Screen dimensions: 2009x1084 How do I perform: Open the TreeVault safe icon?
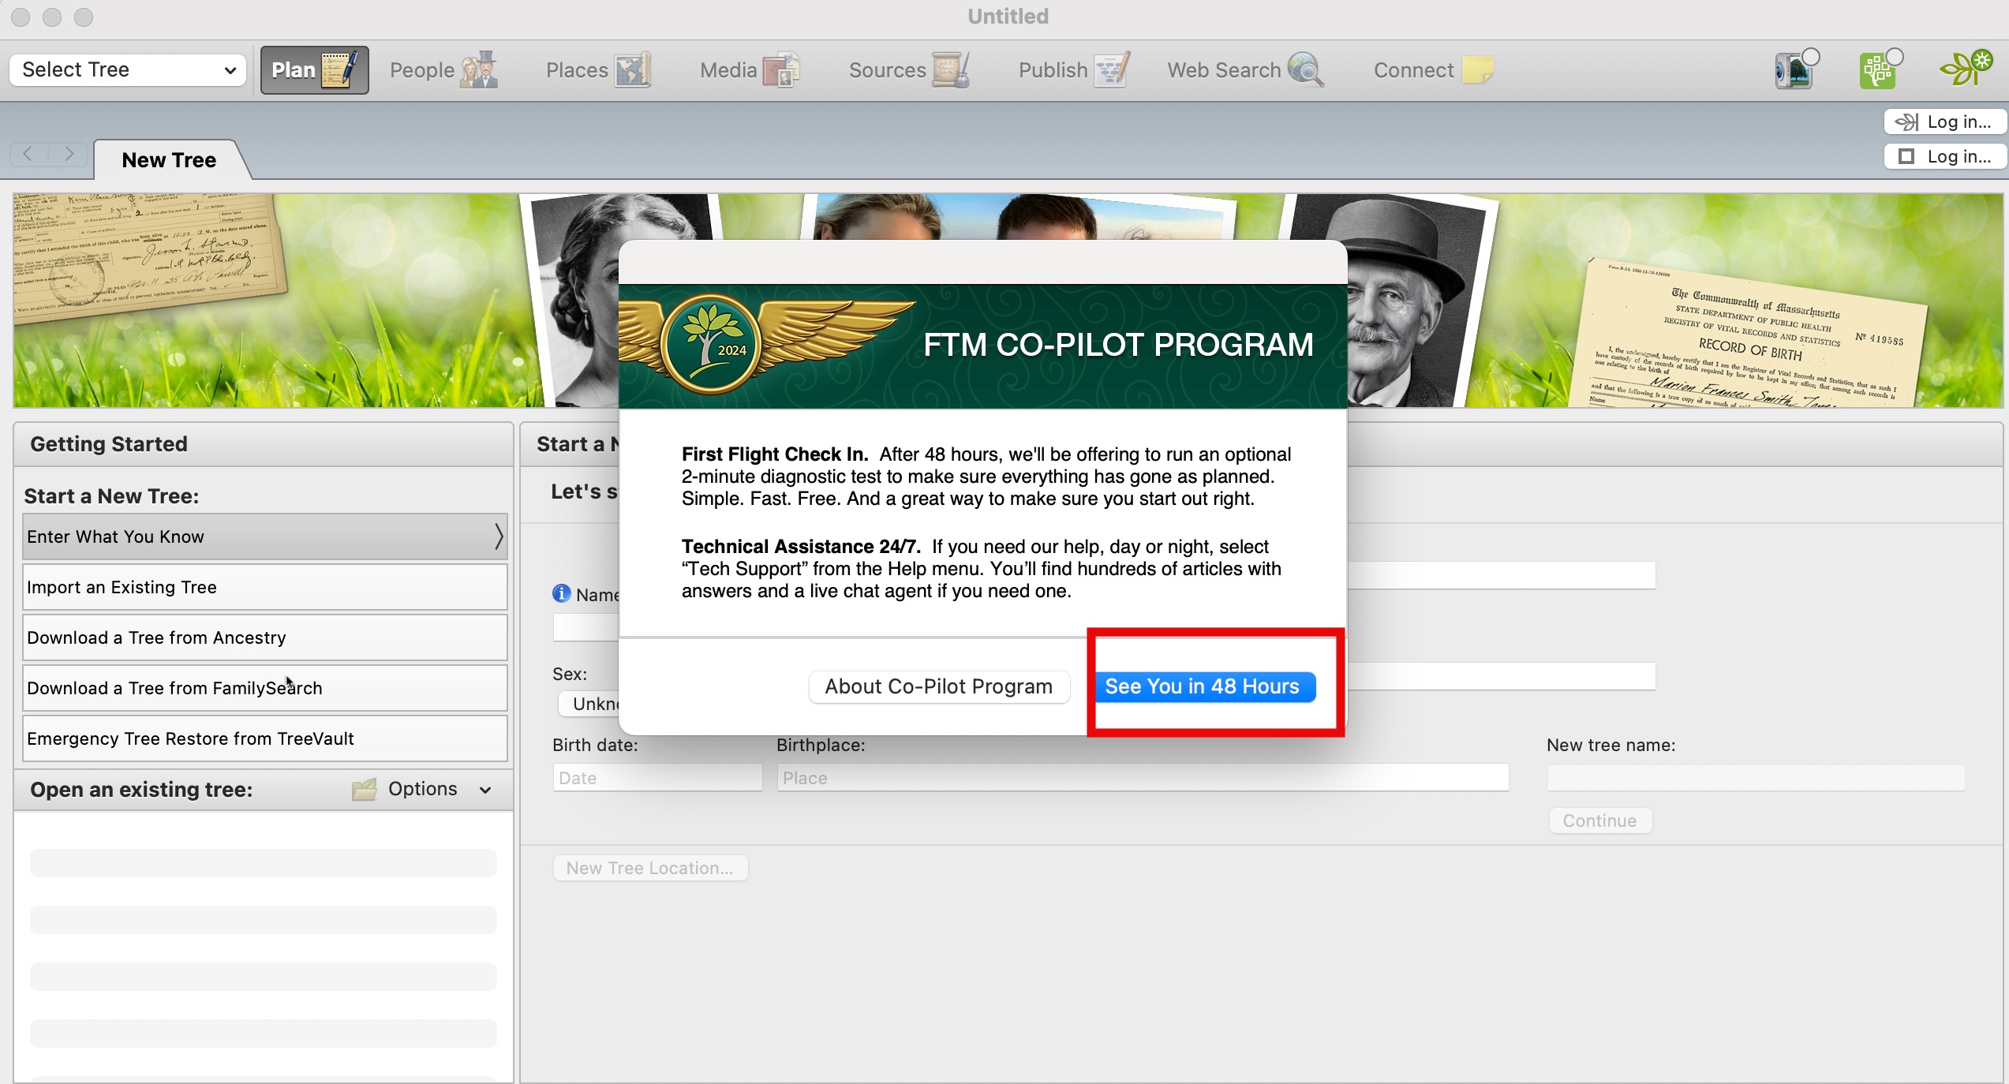click(1794, 71)
